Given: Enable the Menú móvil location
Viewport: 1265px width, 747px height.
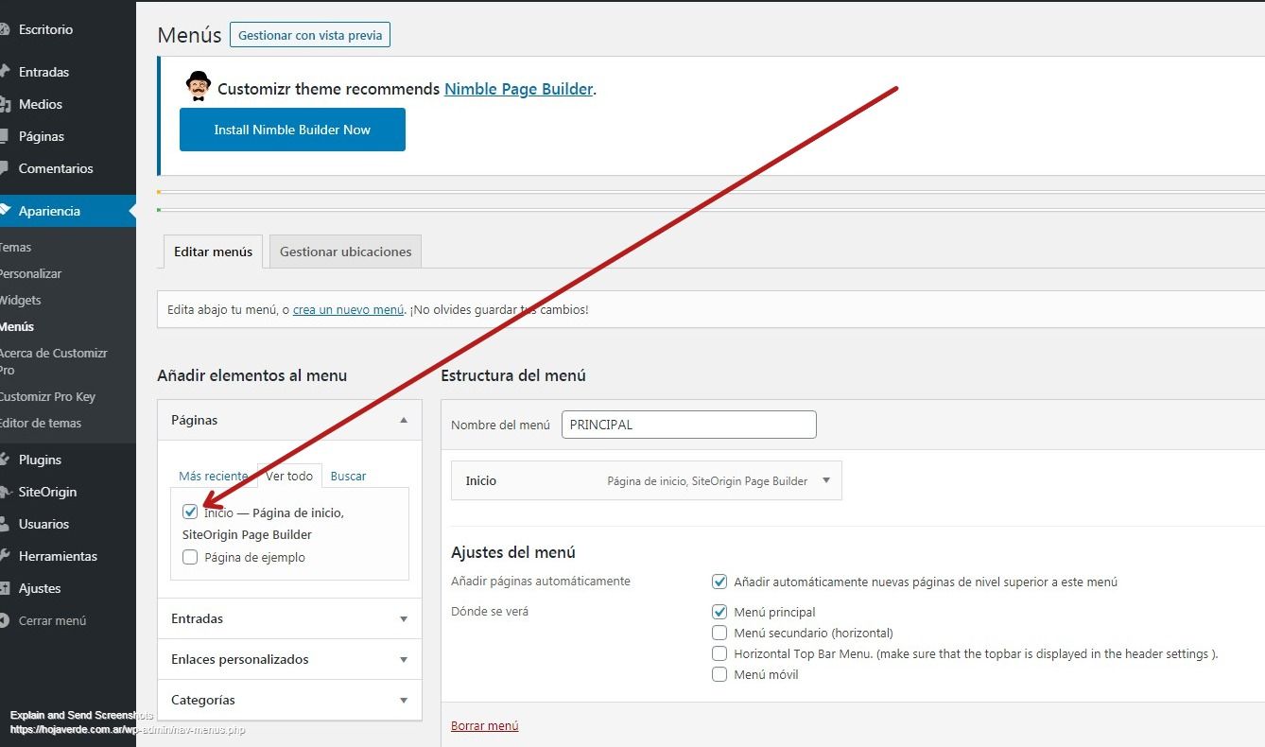Looking at the screenshot, I should (x=719, y=674).
